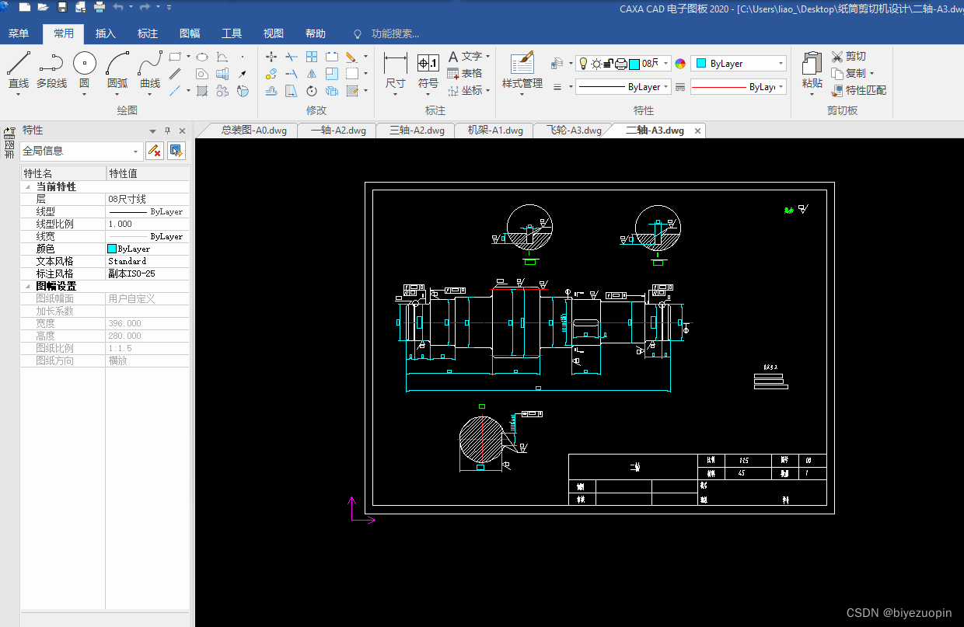Select the 曲线 curve tool
The height and width of the screenshot is (627, 964).
[x=150, y=70]
